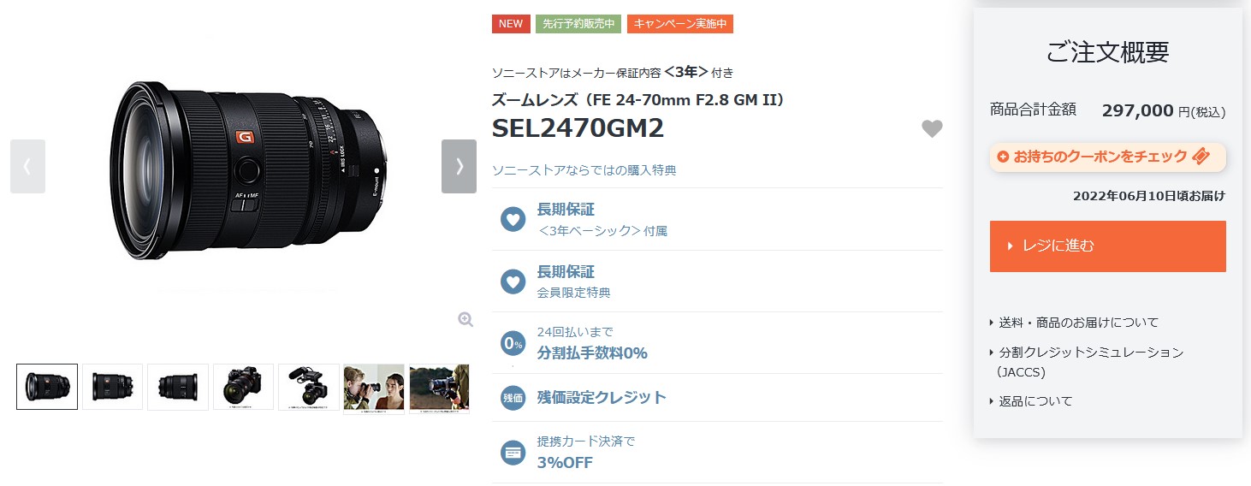The image size is (1251, 486).
Task: Expand 返品について link
Action: [x=1031, y=401]
